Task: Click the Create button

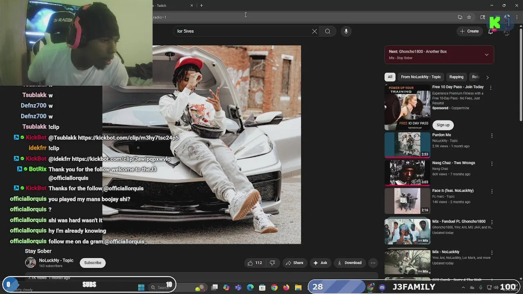Action: [469, 31]
